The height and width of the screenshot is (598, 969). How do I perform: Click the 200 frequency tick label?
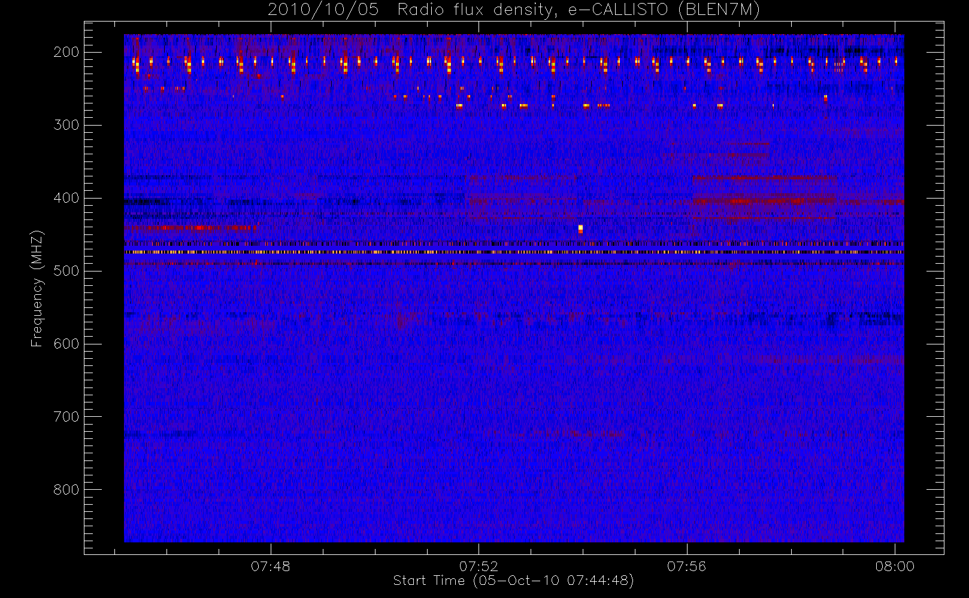tap(66, 52)
